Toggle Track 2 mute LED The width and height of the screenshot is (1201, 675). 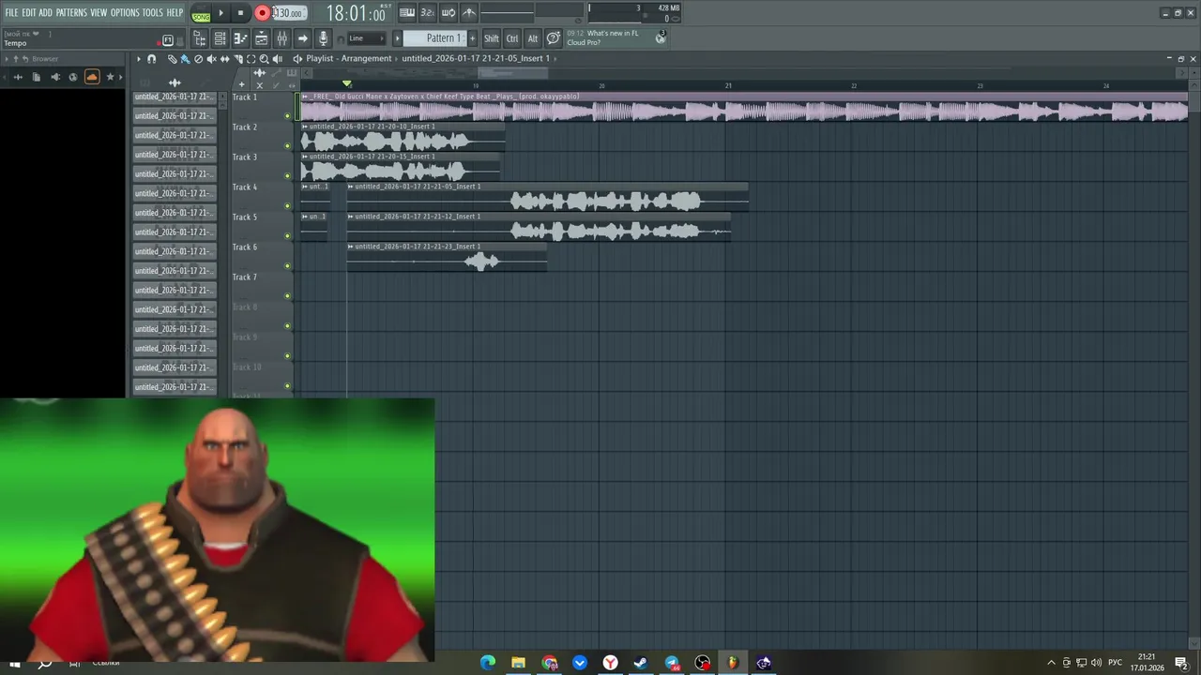pos(287,146)
